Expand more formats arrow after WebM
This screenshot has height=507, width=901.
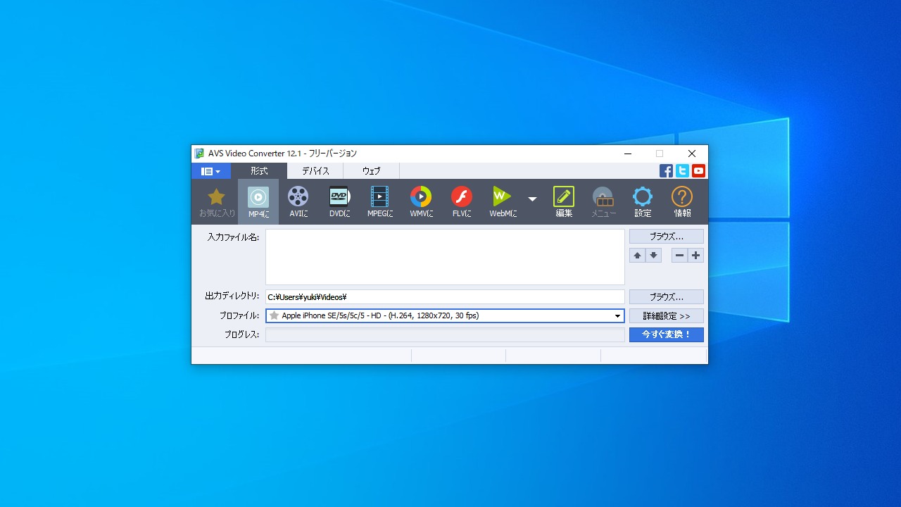coord(532,199)
